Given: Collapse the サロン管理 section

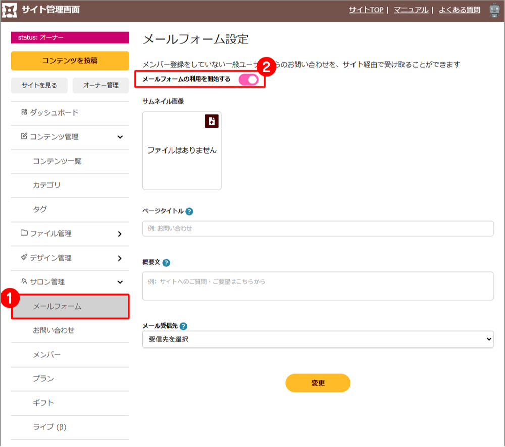Looking at the screenshot, I should [120, 282].
